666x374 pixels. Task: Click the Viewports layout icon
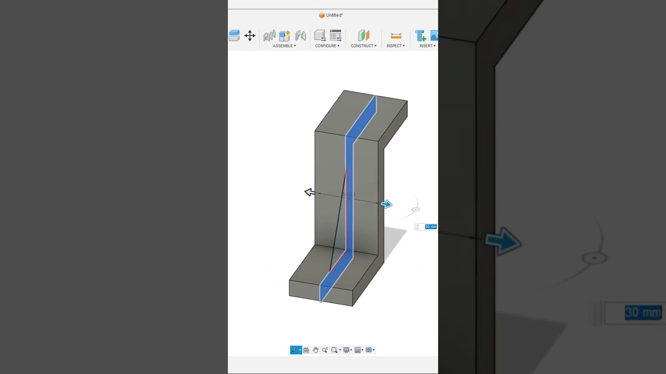368,350
